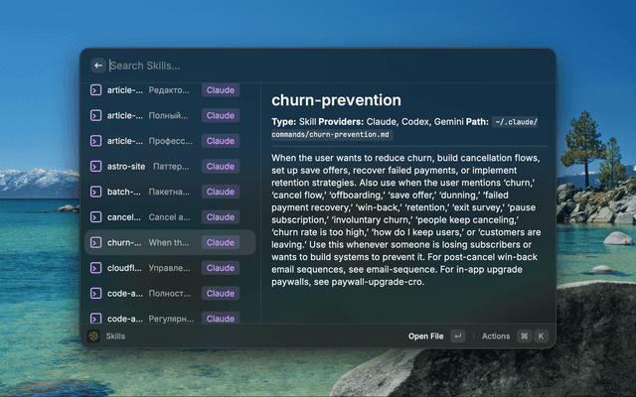Select the astro-site skill row
This screenshot has width=636, height=397.
170,166
